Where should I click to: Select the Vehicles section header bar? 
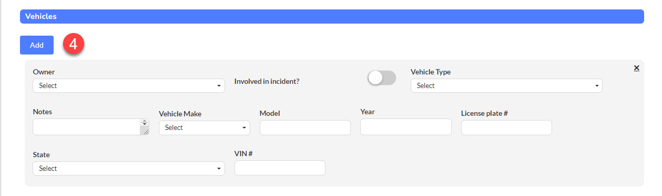point(332,16)
